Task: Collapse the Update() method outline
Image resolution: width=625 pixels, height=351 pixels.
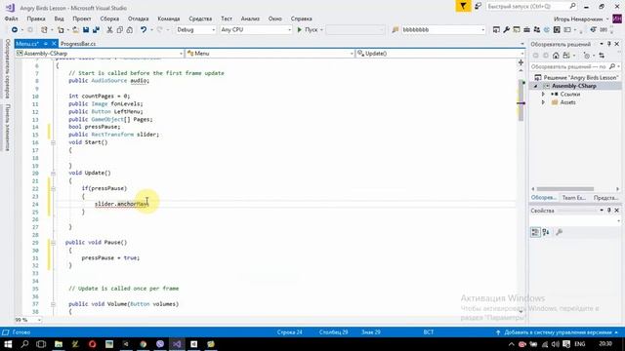Action: (53, 174)
